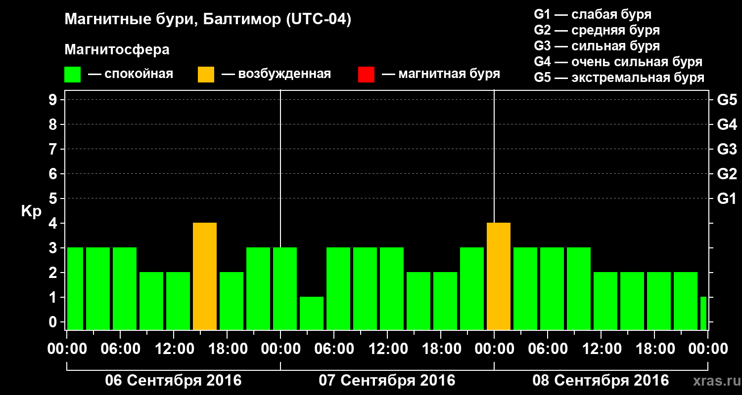Click the red 'магнитная буря' legend swatch
The height and width of the screenshot is (395, 742).
(366, 75)
